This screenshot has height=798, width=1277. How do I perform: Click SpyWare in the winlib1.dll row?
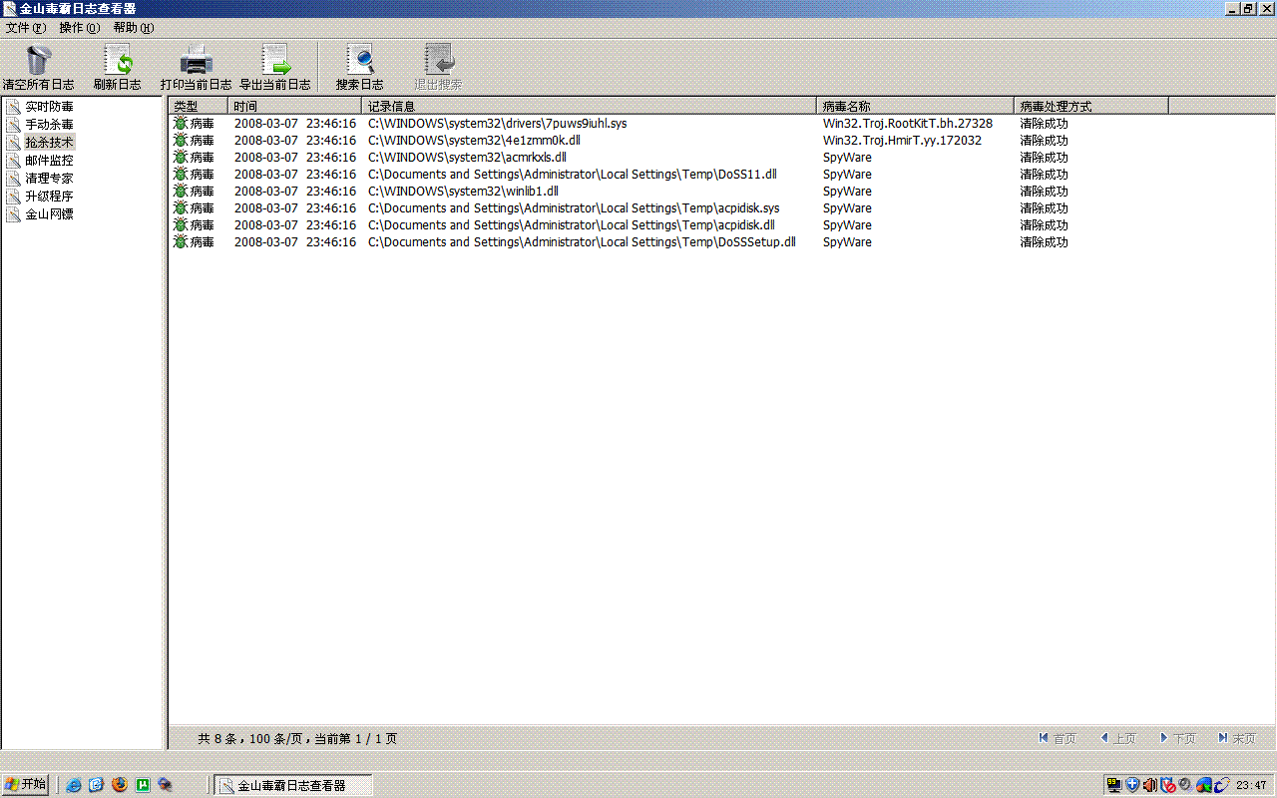click(847, 192)
